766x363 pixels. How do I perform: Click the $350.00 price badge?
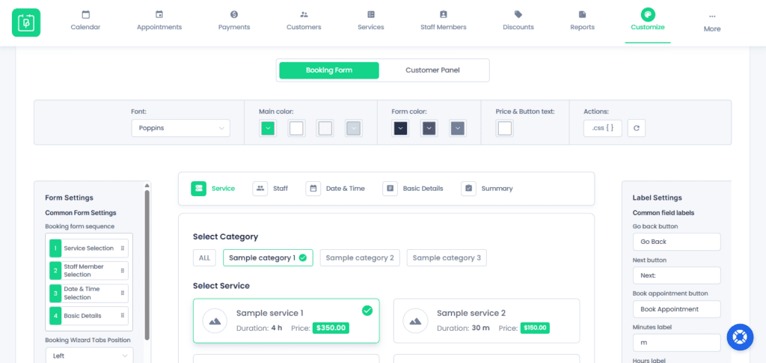331,328
